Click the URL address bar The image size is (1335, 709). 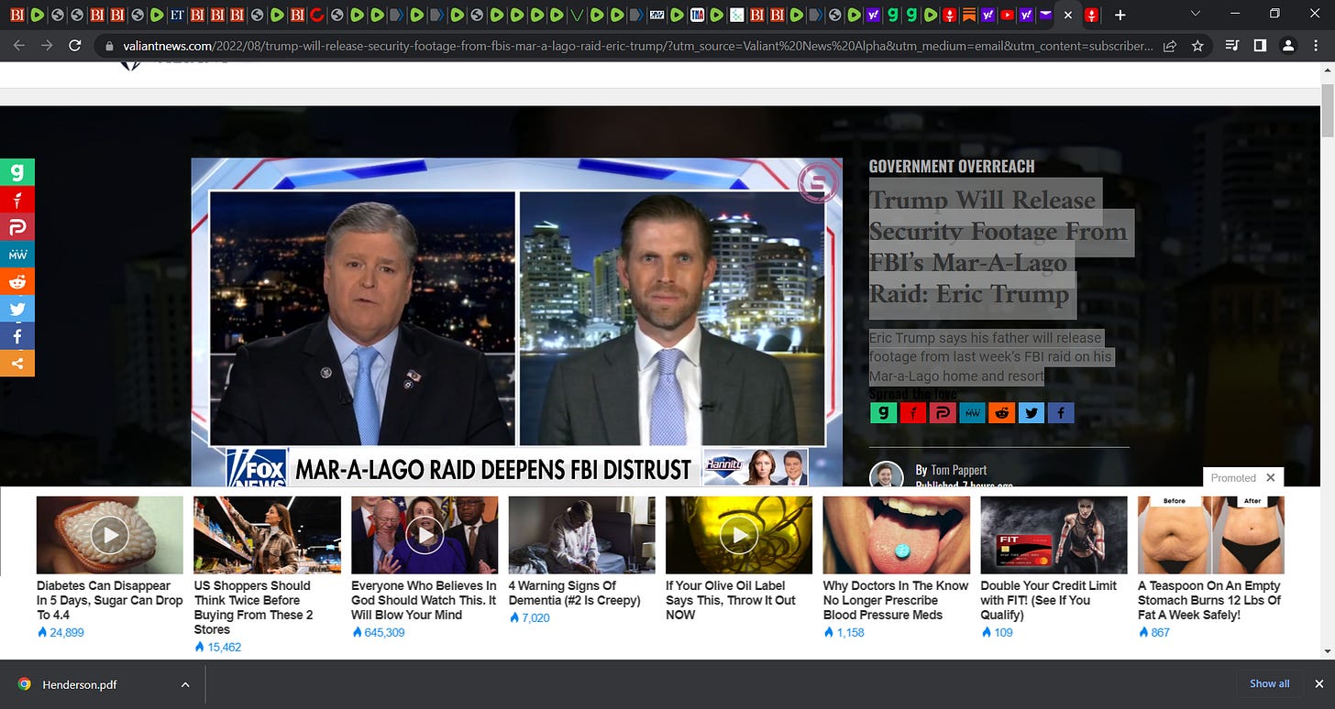637,46
